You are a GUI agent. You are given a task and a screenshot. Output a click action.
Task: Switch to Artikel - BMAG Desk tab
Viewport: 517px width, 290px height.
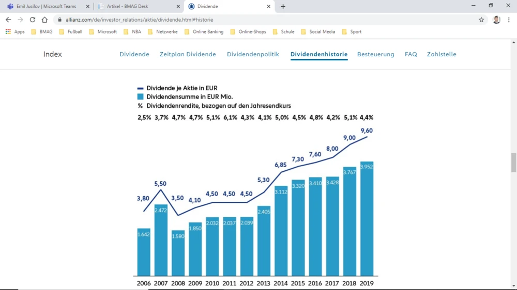click(134, 7)
